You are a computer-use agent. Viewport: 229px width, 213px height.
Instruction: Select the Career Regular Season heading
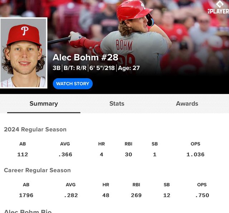37,170
